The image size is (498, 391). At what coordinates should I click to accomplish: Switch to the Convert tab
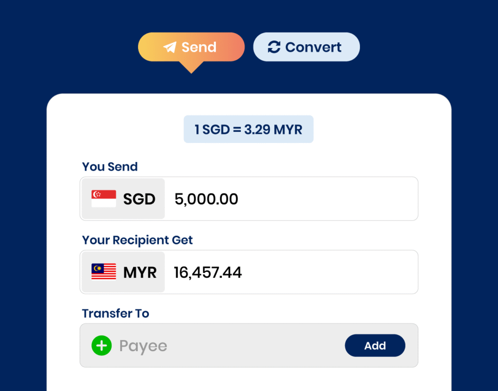[306, 47]
